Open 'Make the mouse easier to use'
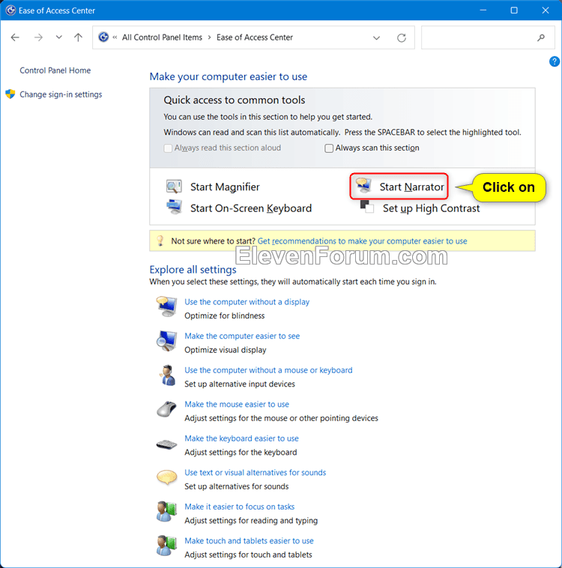Screen dimensions: 562x568 [x=237, y=404]
